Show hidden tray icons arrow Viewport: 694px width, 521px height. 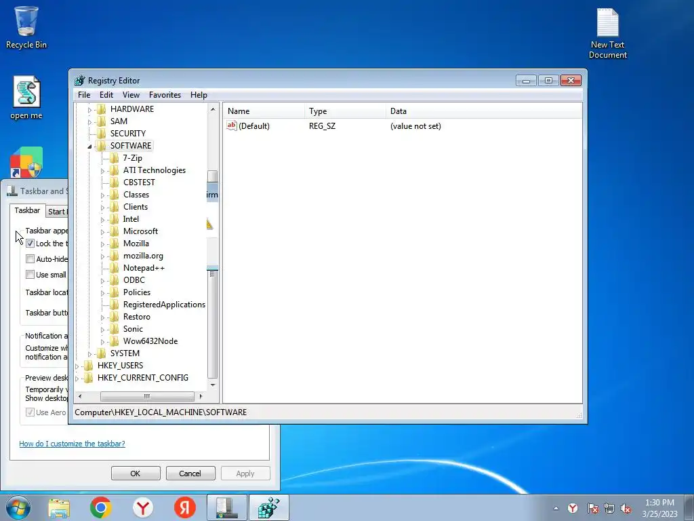tap(556, 509)
